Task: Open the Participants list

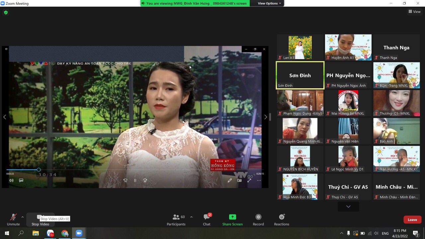Action: click(176, 217)
